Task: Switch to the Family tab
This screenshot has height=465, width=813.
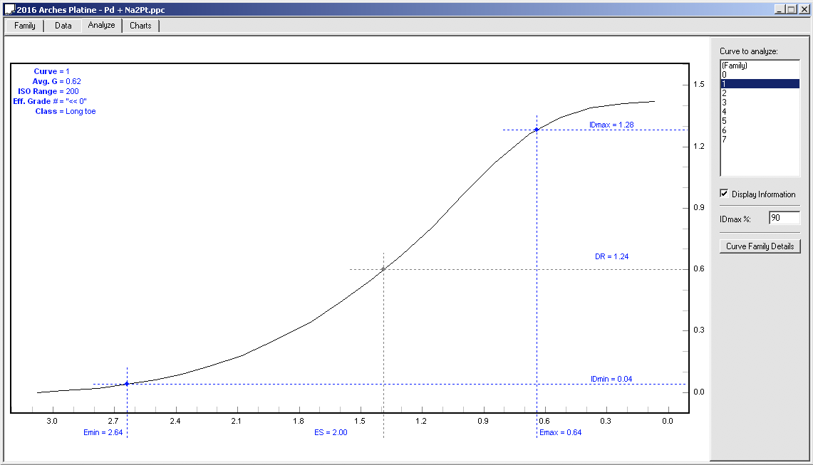Action: pos(25,26)
